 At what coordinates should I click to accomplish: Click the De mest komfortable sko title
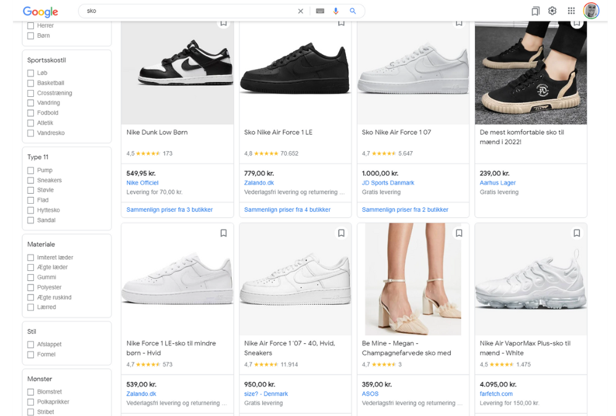coord(522,137)
